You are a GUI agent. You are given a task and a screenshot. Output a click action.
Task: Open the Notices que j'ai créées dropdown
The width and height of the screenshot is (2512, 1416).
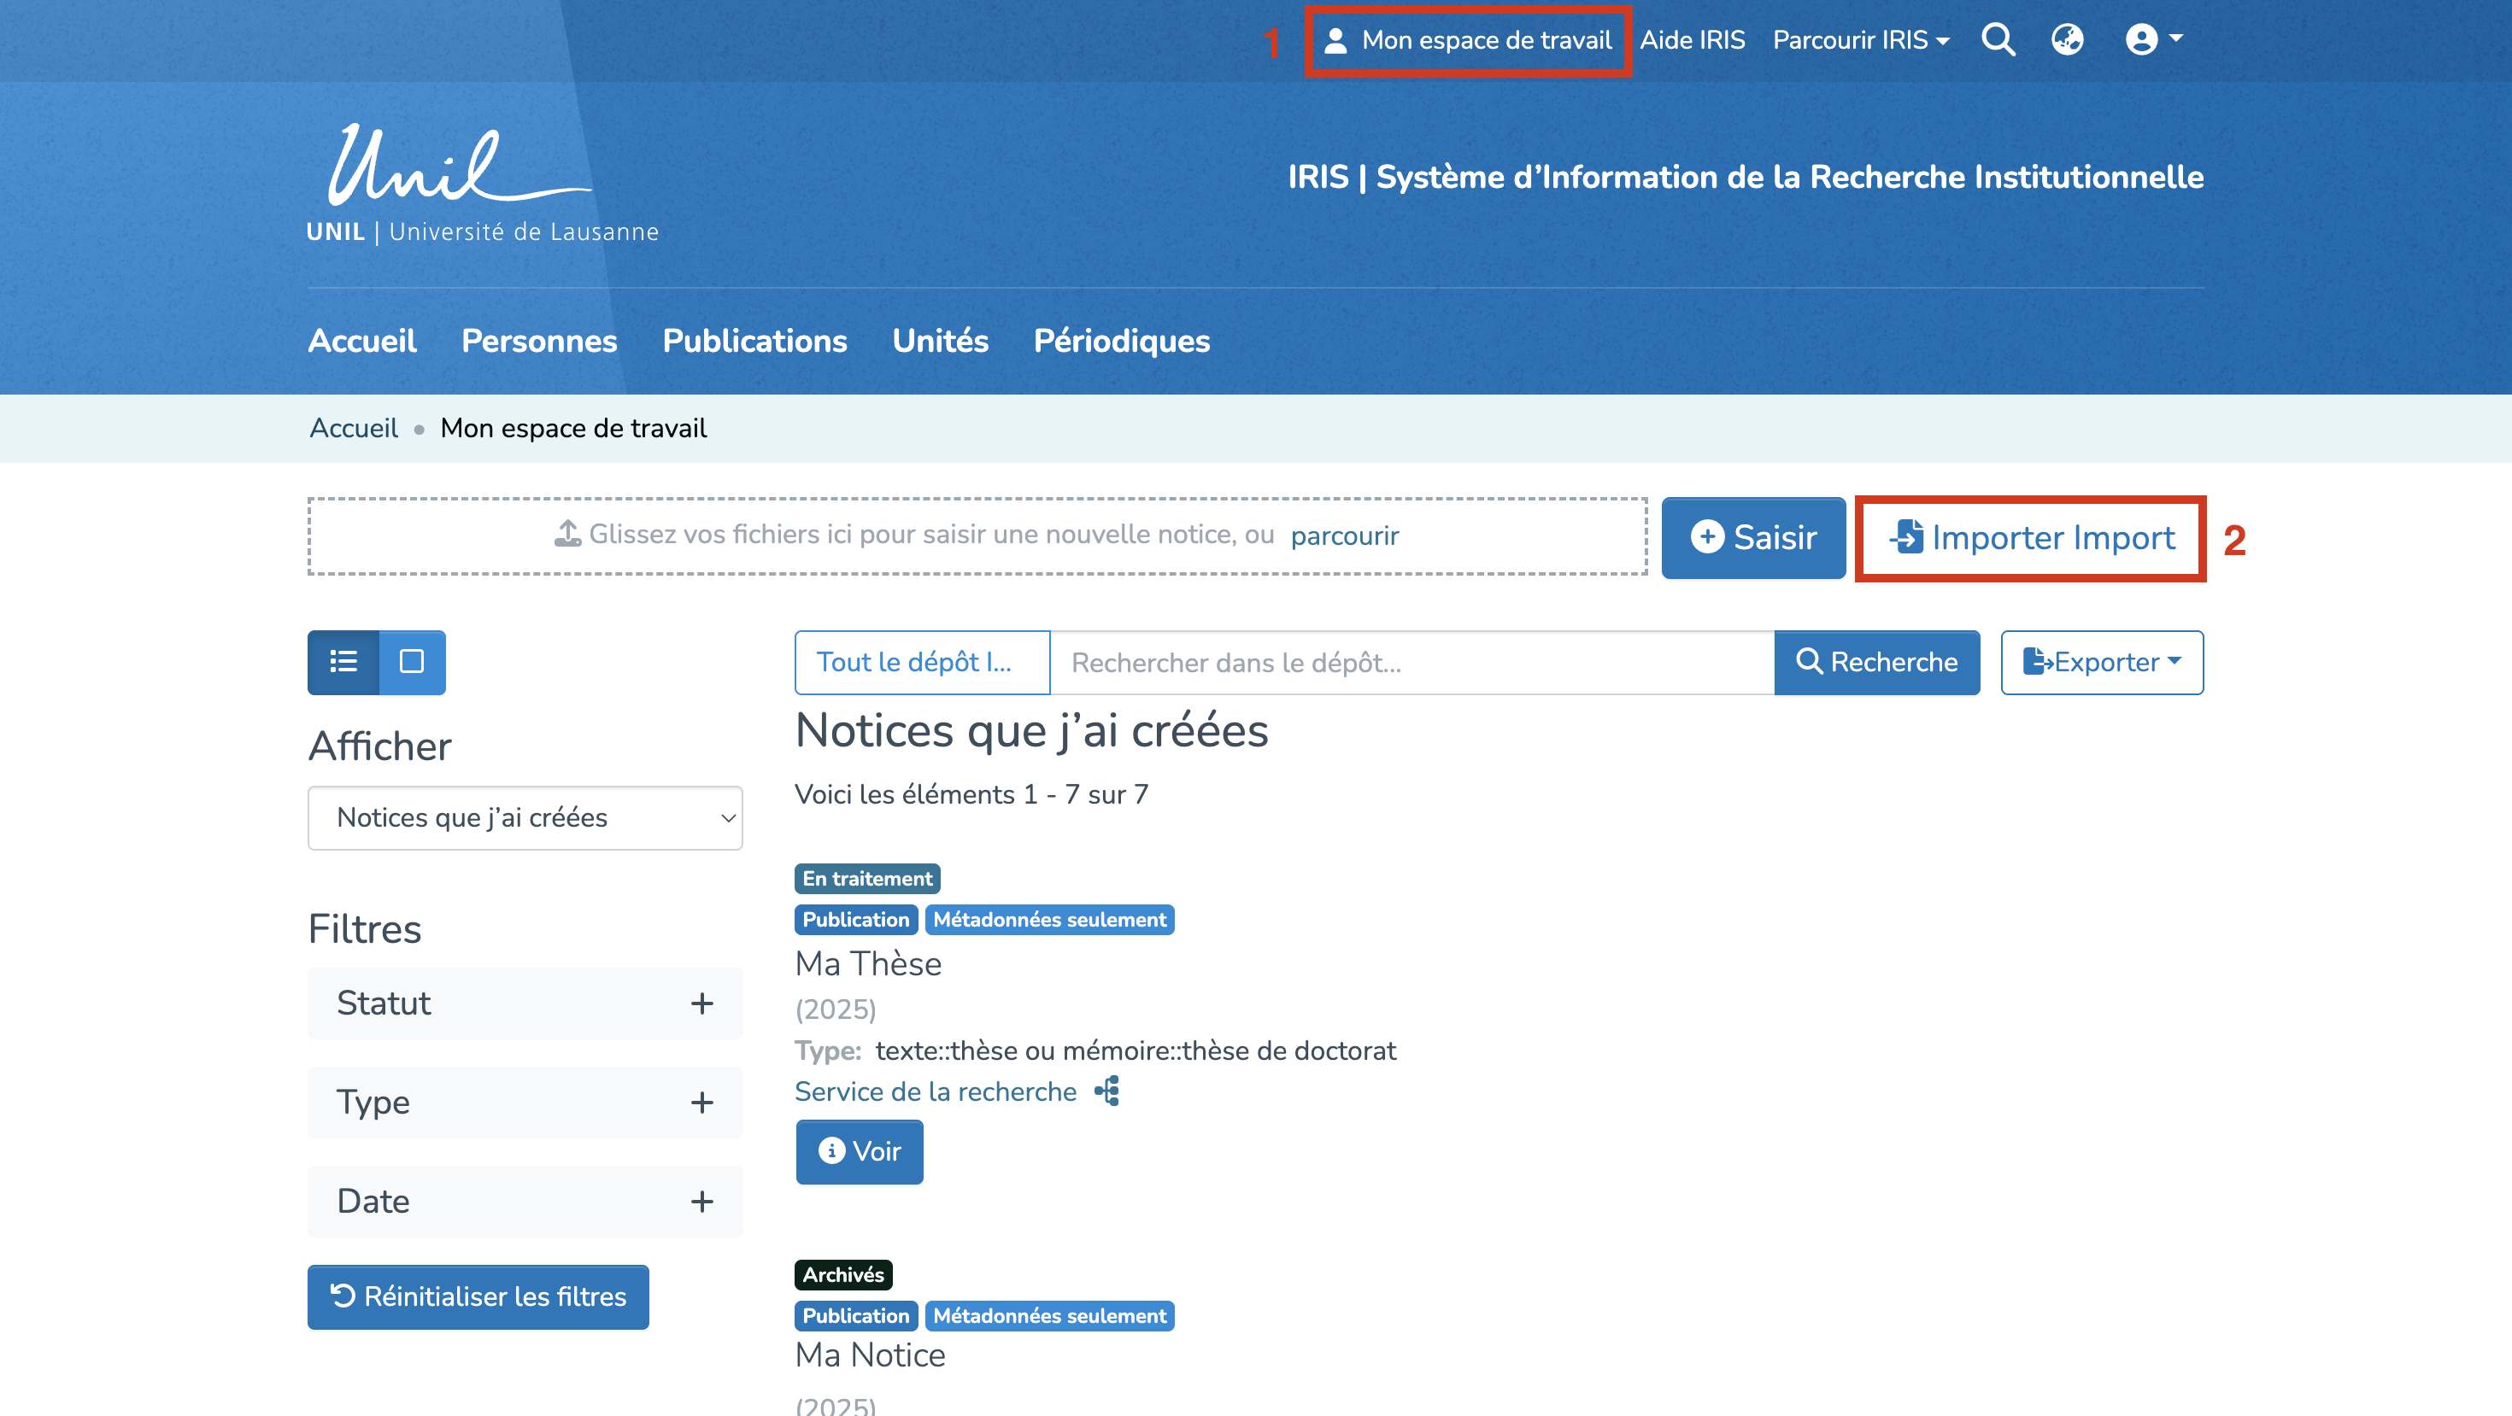[525, 817]
